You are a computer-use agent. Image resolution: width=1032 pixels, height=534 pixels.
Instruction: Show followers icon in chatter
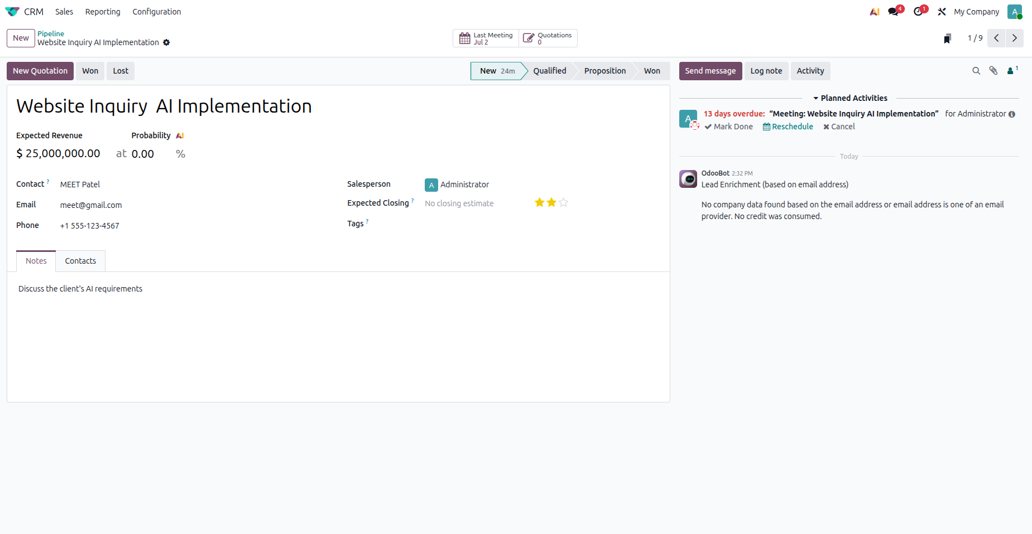[x=1012, y=70]
